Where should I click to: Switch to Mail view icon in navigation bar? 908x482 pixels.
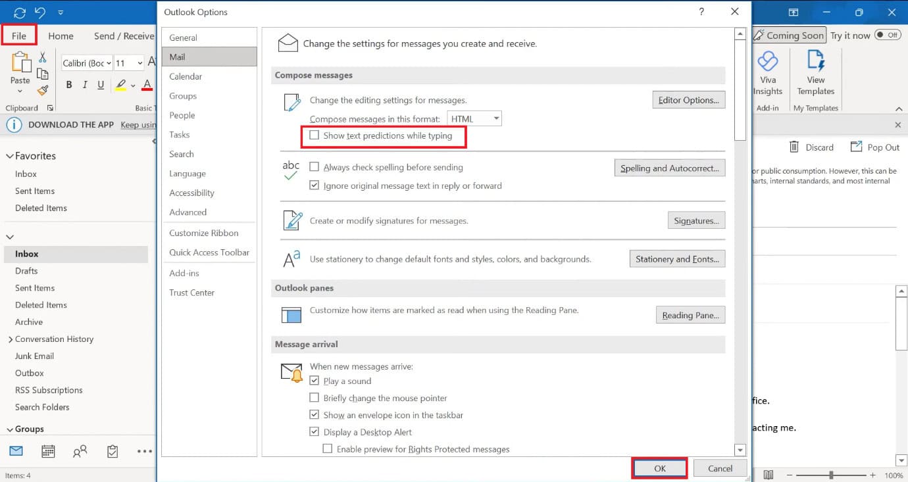[16, 451]
